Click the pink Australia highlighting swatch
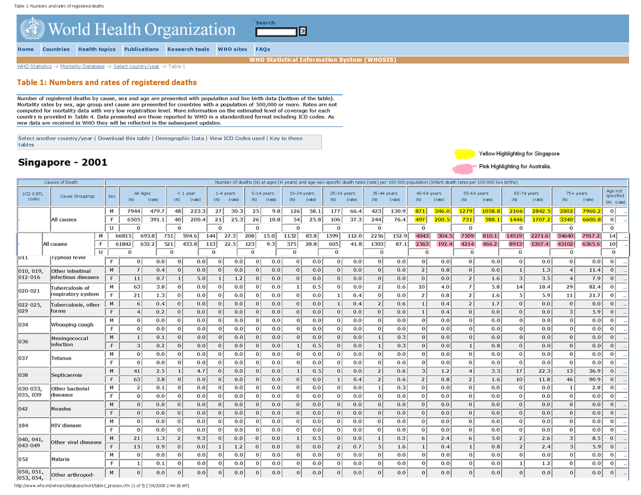Viewport: 641px width, 495px height. tap(464, 168)
